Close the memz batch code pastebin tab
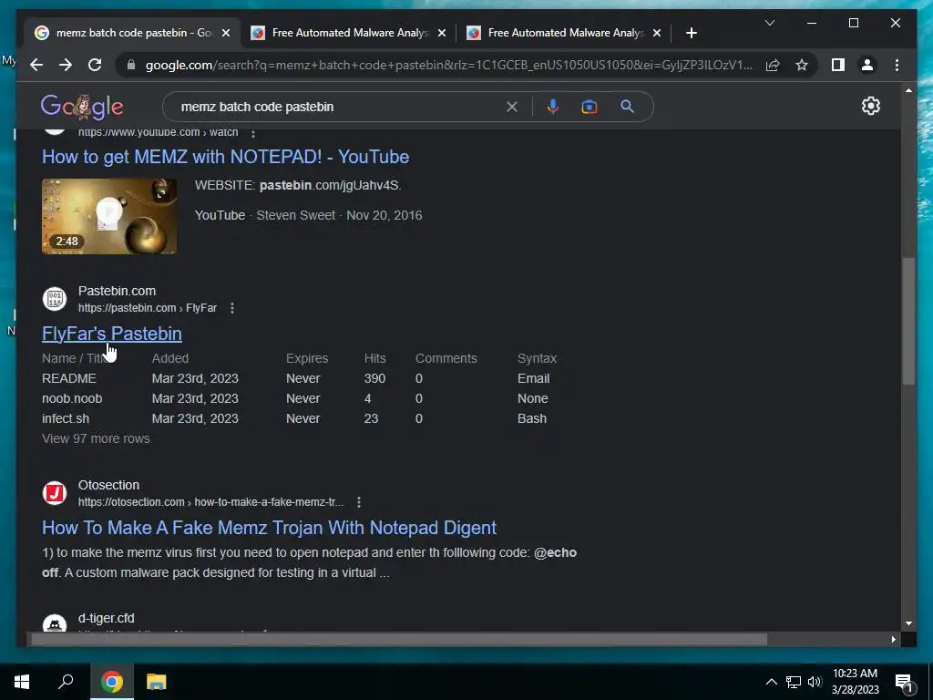This screenshot has height=700, width=933. 226,33
